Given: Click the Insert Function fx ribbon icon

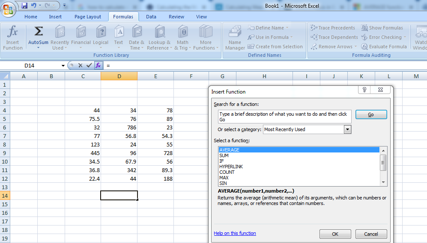Looking at the screenshot, I should 13,32.
